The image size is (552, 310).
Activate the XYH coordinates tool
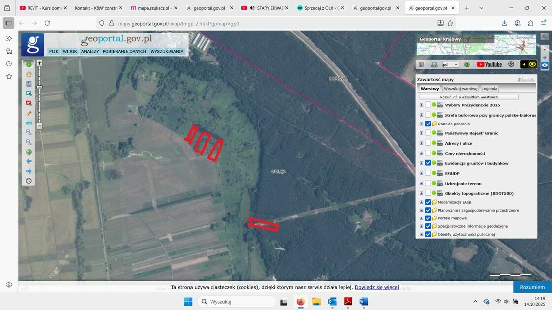29,123
